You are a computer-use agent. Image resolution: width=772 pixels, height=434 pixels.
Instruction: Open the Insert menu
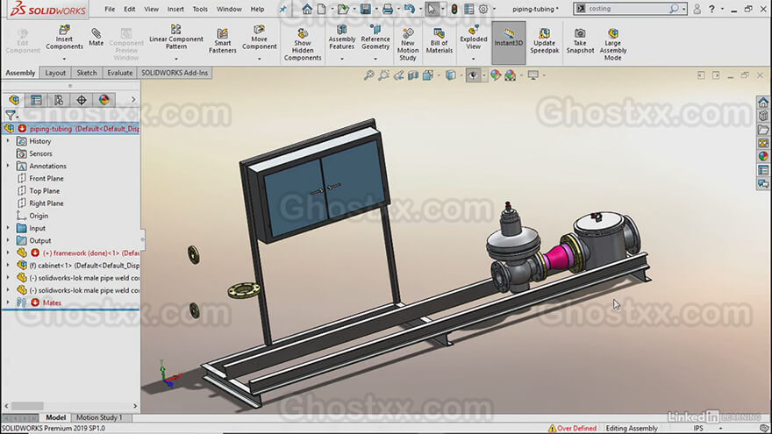[175, 9]
